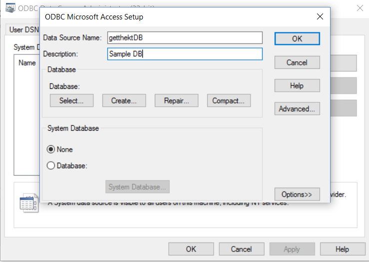Viewport: 369px width, 262px height.
Task: Click Help at bottom of Administrator window
Action: click(342, 249)
